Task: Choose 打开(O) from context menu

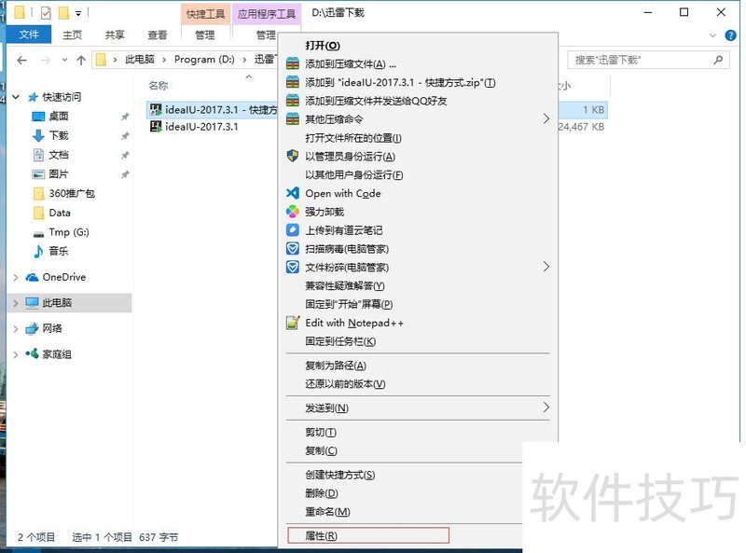Action: coord(323,45)
